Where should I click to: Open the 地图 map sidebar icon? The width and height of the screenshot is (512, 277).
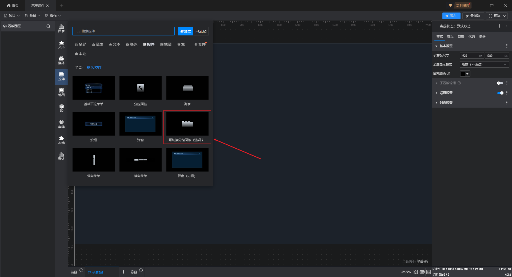click(x=61, y=92)
